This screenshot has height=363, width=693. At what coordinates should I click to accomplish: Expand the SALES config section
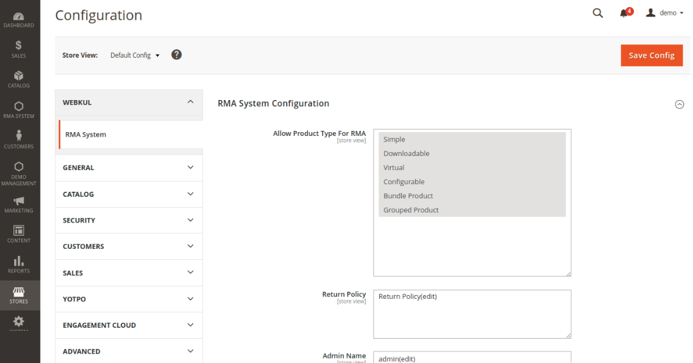tap(128, 273)
